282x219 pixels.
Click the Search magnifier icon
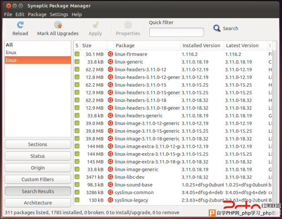click(x=217, y=28)
